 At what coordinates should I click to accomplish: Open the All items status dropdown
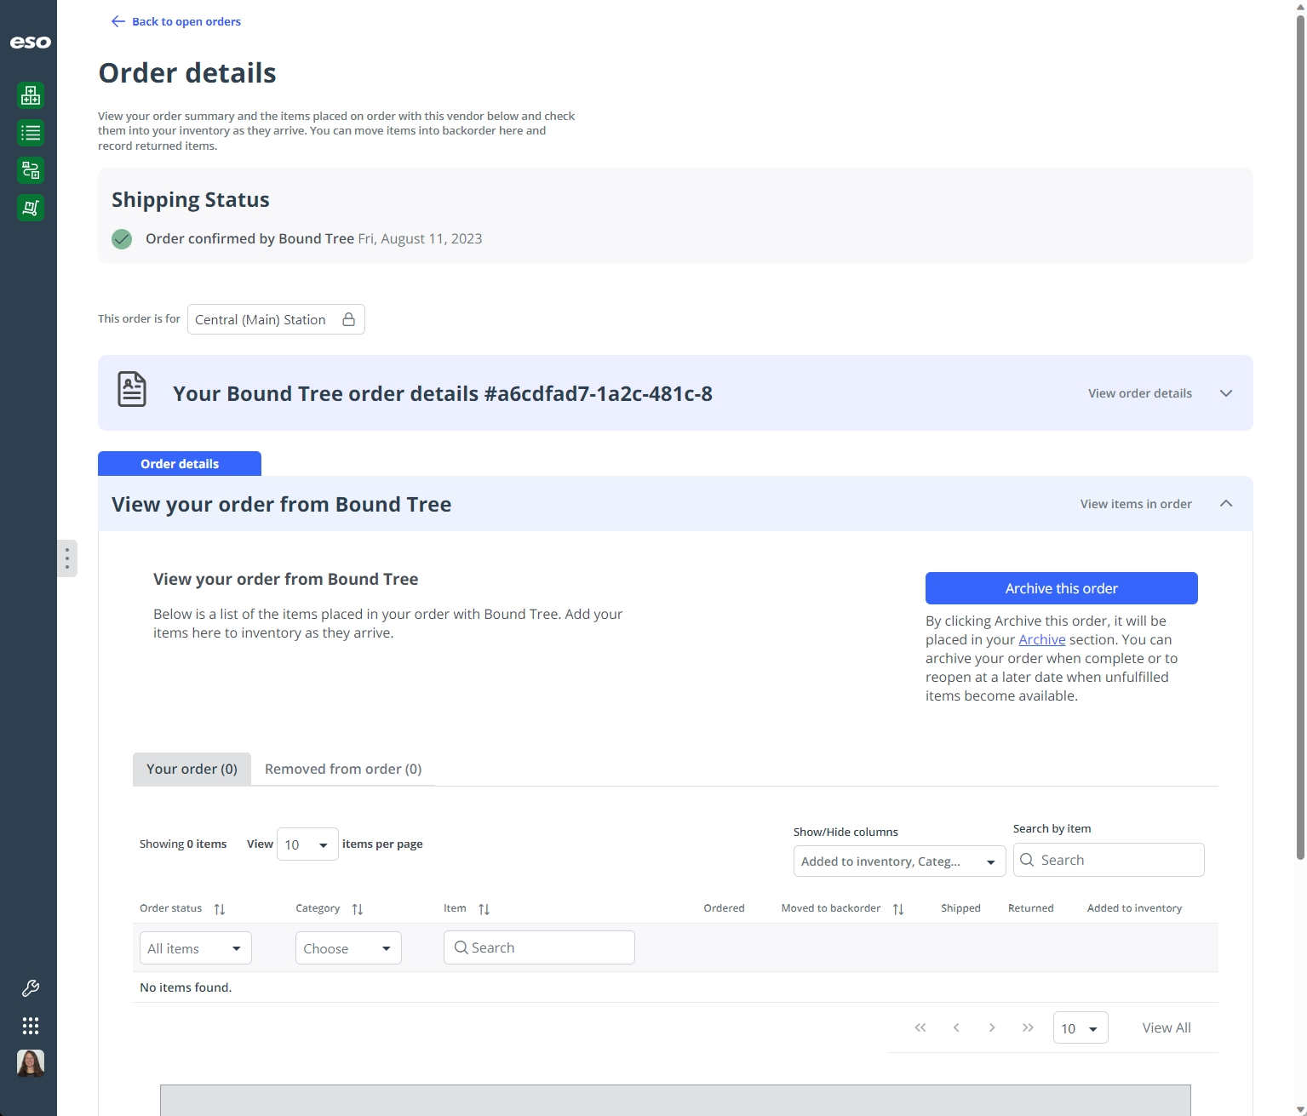click(196, 948)
